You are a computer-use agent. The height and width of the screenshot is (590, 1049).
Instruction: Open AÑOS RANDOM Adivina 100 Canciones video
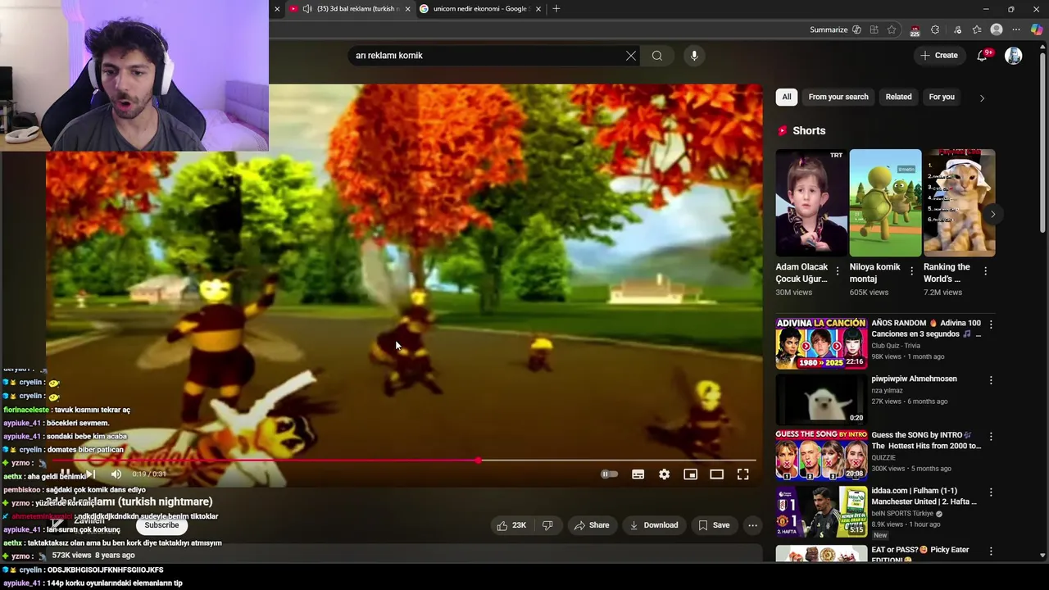[926, 329]
